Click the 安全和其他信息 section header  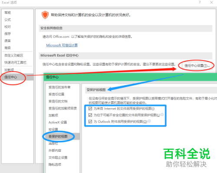125,28
